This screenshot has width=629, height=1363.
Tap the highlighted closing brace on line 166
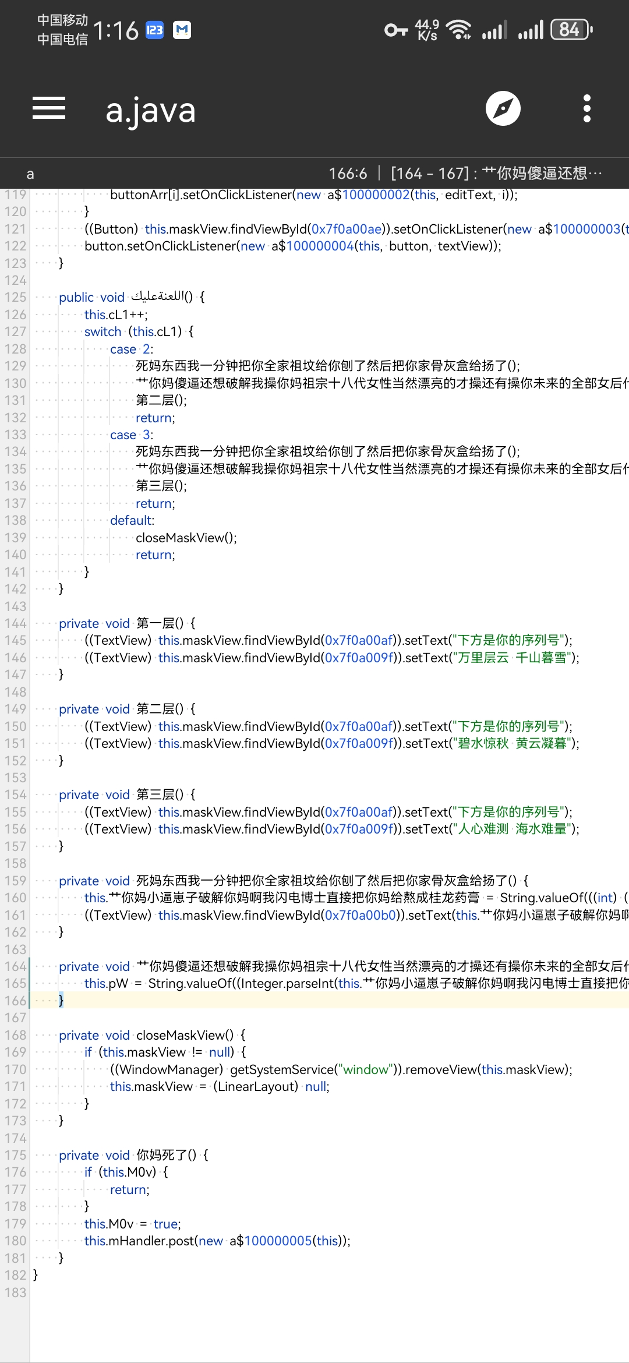tap(61, 1001)
